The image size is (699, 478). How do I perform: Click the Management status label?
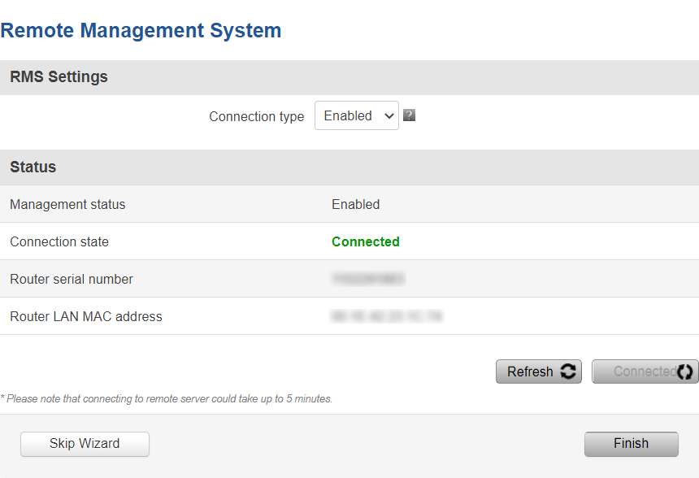67,204
